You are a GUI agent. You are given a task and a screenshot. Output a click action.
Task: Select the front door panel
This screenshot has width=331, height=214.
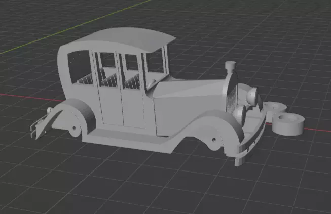134,108
